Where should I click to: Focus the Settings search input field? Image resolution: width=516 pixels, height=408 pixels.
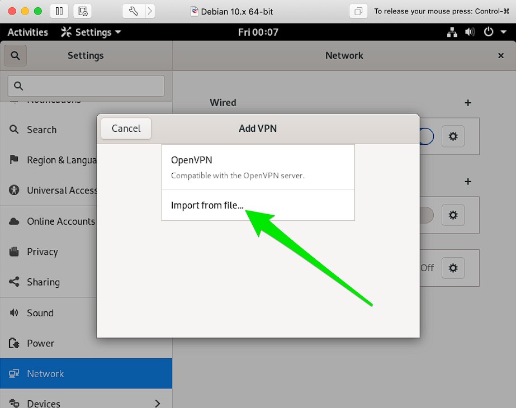point(86,86)
